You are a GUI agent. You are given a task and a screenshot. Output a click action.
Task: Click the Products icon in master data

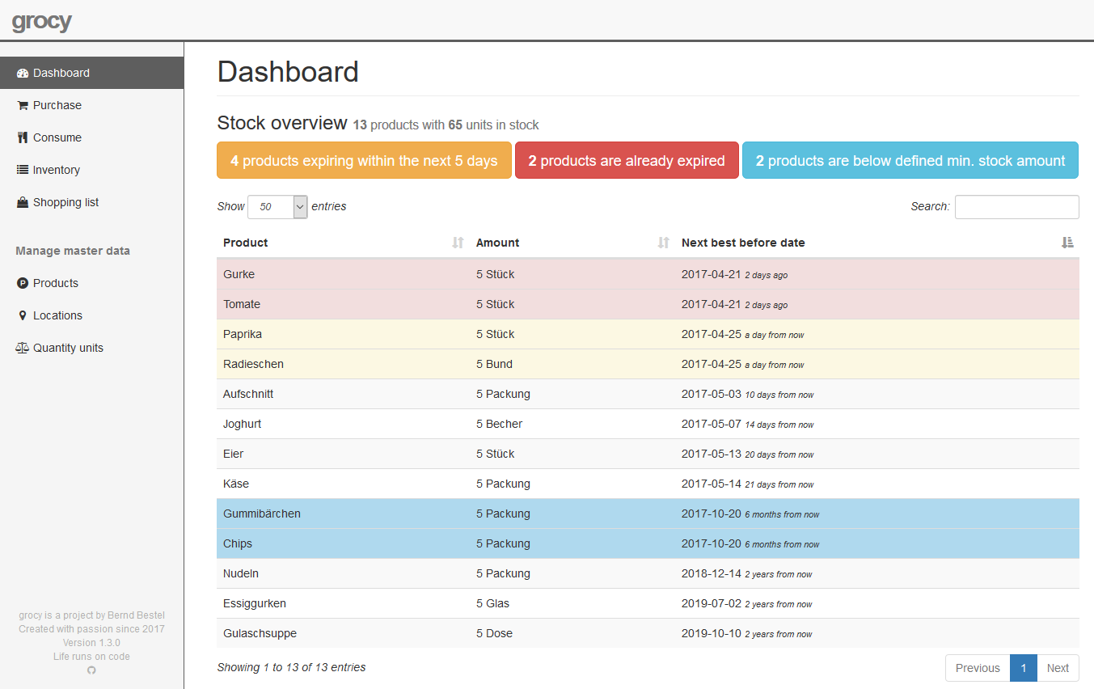(x=23, y=283)
